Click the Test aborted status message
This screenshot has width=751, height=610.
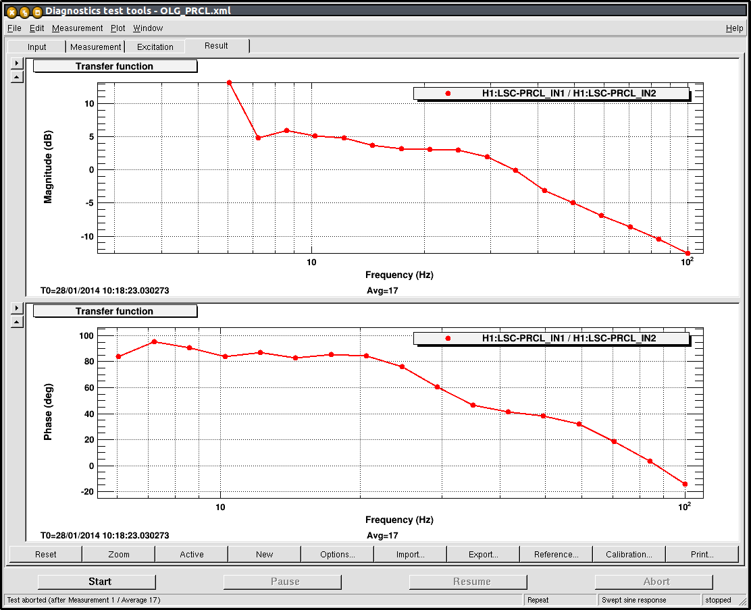(84, 600)
